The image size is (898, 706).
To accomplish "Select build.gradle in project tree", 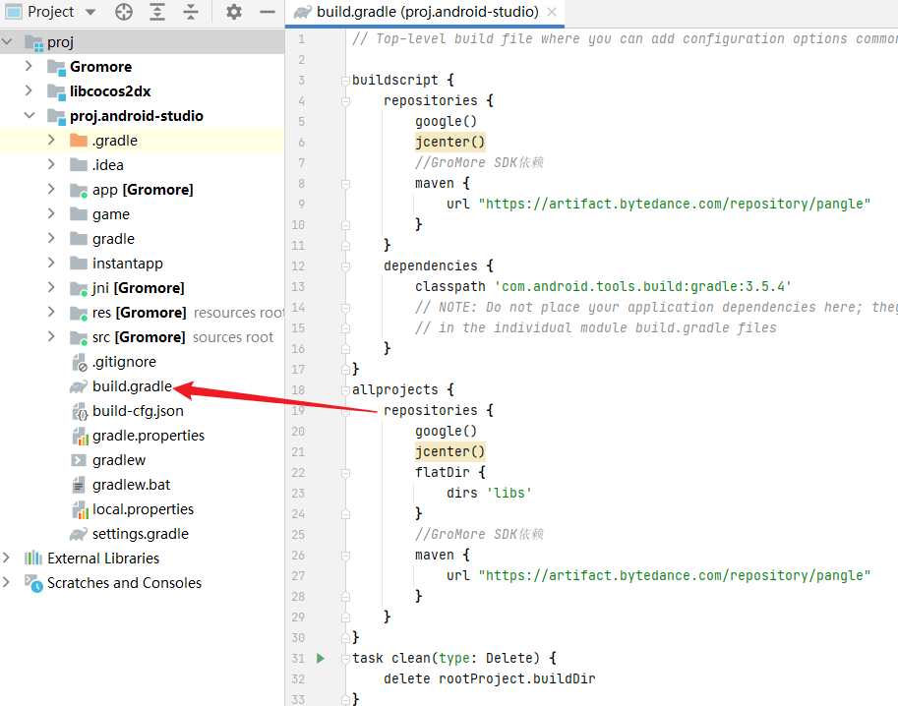I will pos(133,386).
